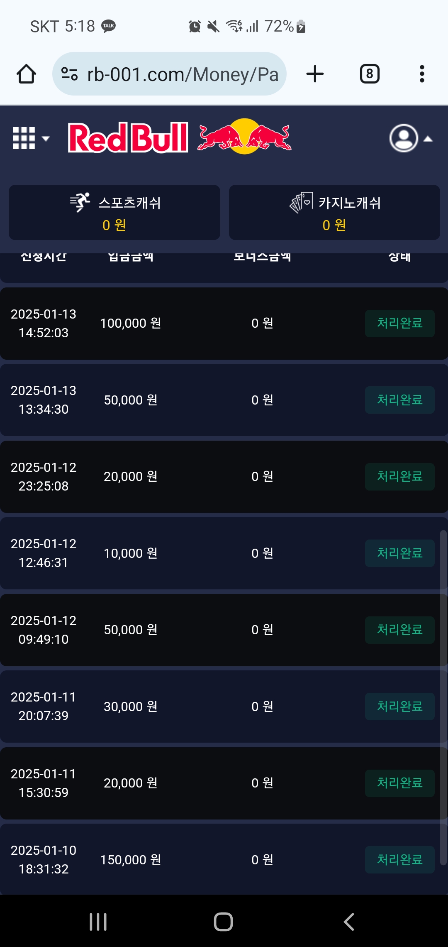This screenshot has height=947, width=448.
Task: Click 처리완료 status for 100,000 원 deposit
Action: (400, 323)
